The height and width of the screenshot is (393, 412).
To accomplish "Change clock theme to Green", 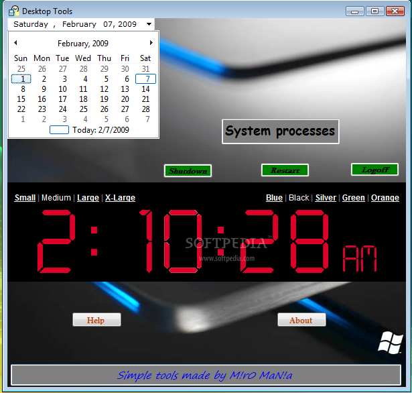I will [x=354, y=198].
